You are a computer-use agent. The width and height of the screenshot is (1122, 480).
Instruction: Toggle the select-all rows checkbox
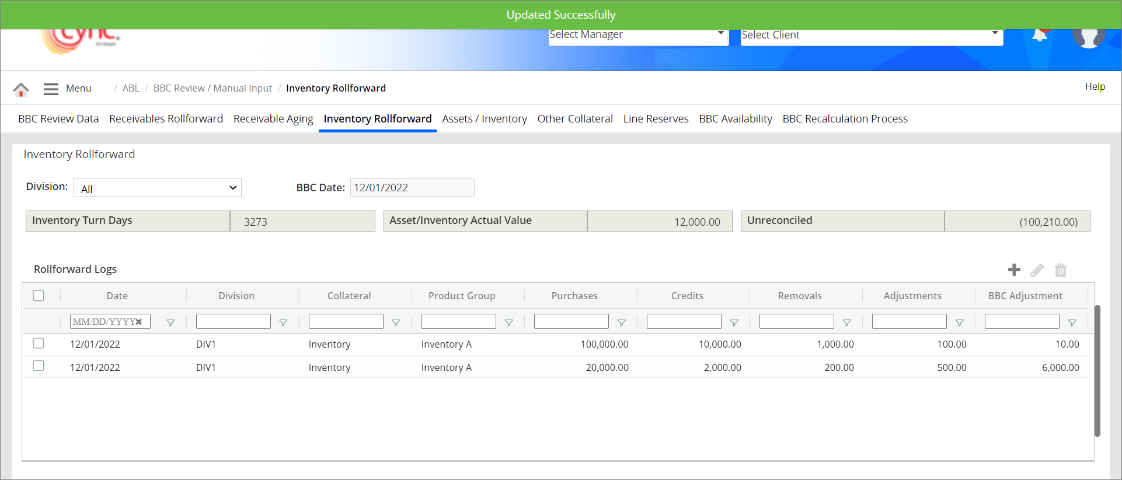point(39,296)
